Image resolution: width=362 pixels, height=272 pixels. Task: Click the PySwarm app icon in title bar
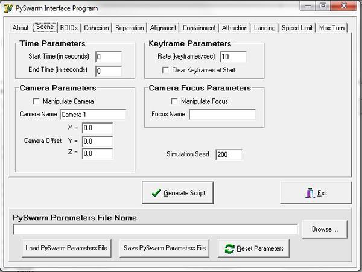8,8
